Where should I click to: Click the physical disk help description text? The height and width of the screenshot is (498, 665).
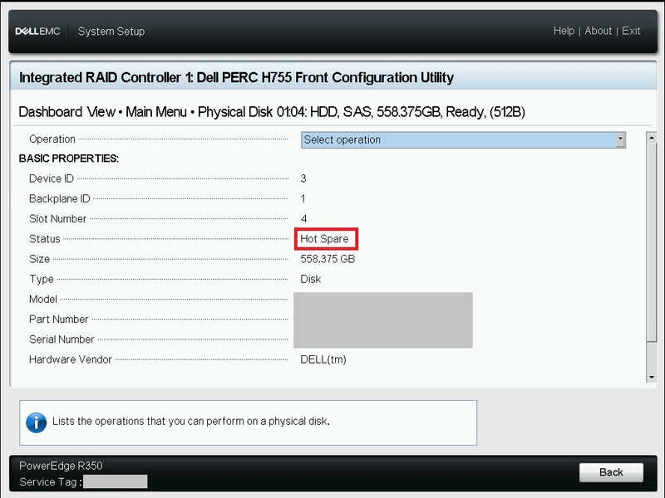click(191, 422)
